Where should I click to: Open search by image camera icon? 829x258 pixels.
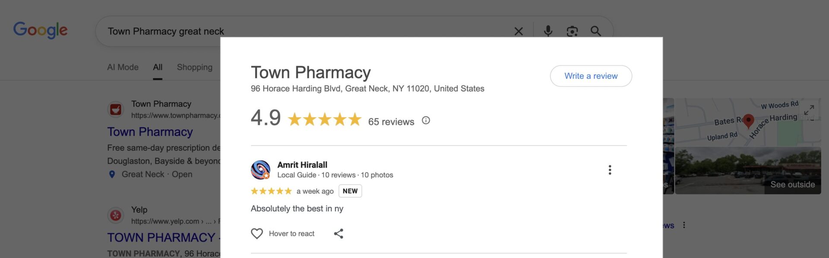coord(572,31)
